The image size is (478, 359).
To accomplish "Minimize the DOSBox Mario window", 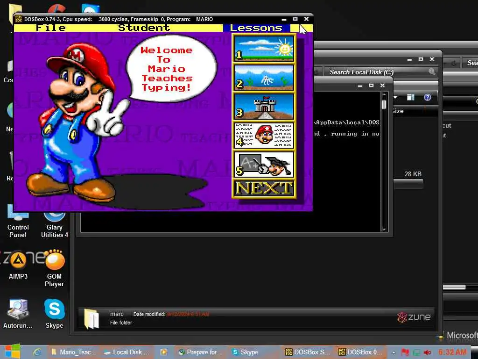I will (x=284, y=19).
